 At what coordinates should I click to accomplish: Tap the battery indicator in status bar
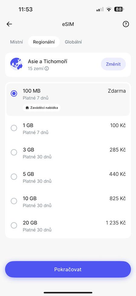tap(119, 9)
